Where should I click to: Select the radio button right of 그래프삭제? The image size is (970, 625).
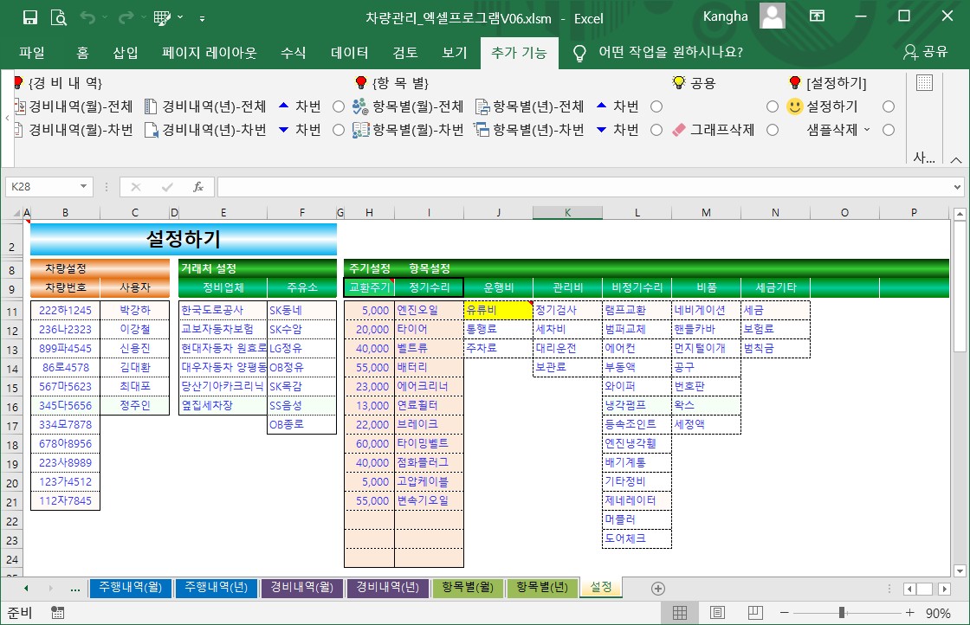772,130
